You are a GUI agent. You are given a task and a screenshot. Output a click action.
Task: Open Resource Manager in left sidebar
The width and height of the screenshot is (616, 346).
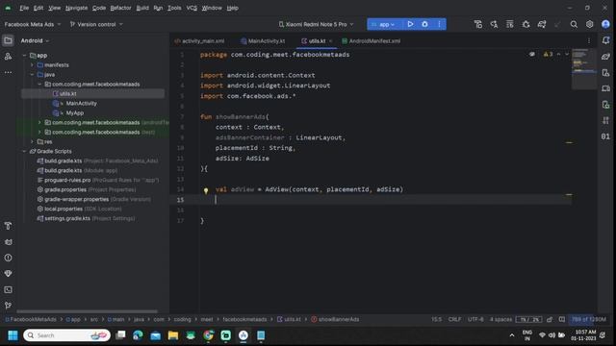[x=8, y=57]
